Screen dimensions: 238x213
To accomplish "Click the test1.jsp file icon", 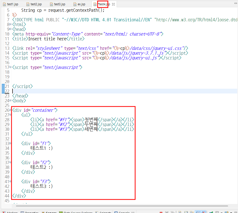I will tap(5, 4).
